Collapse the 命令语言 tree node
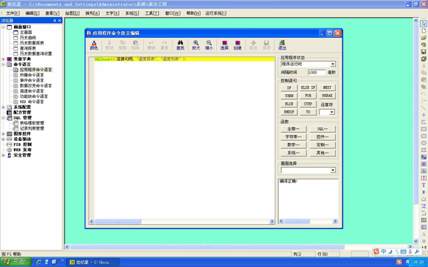 tap(3, 65)
